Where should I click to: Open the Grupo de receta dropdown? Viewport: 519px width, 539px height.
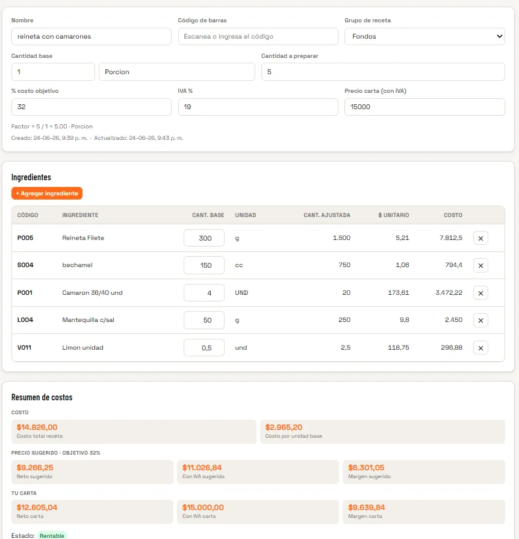pos(424,36)
